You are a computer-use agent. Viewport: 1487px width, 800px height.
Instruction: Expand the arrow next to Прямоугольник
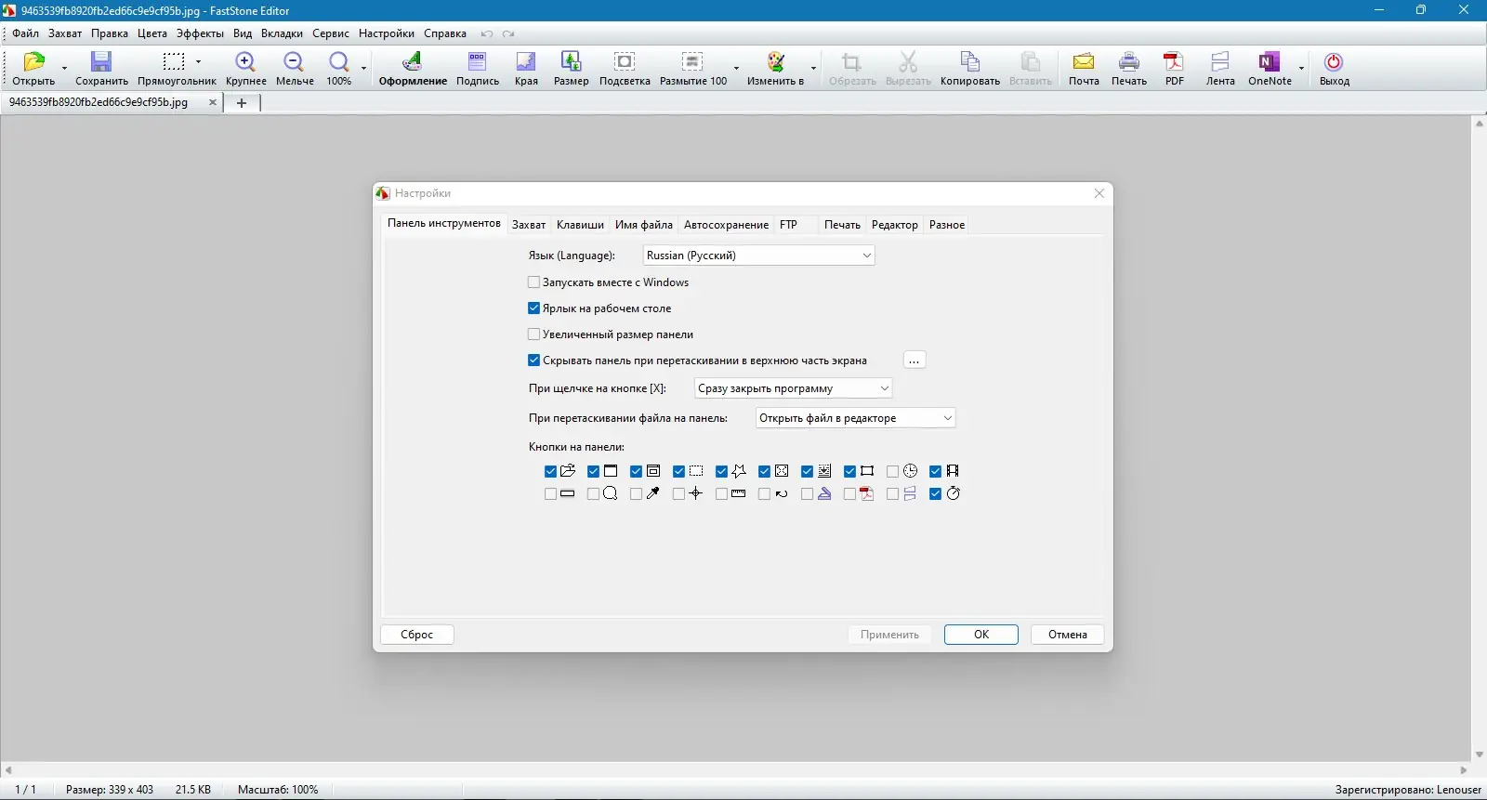click(198, 62)
